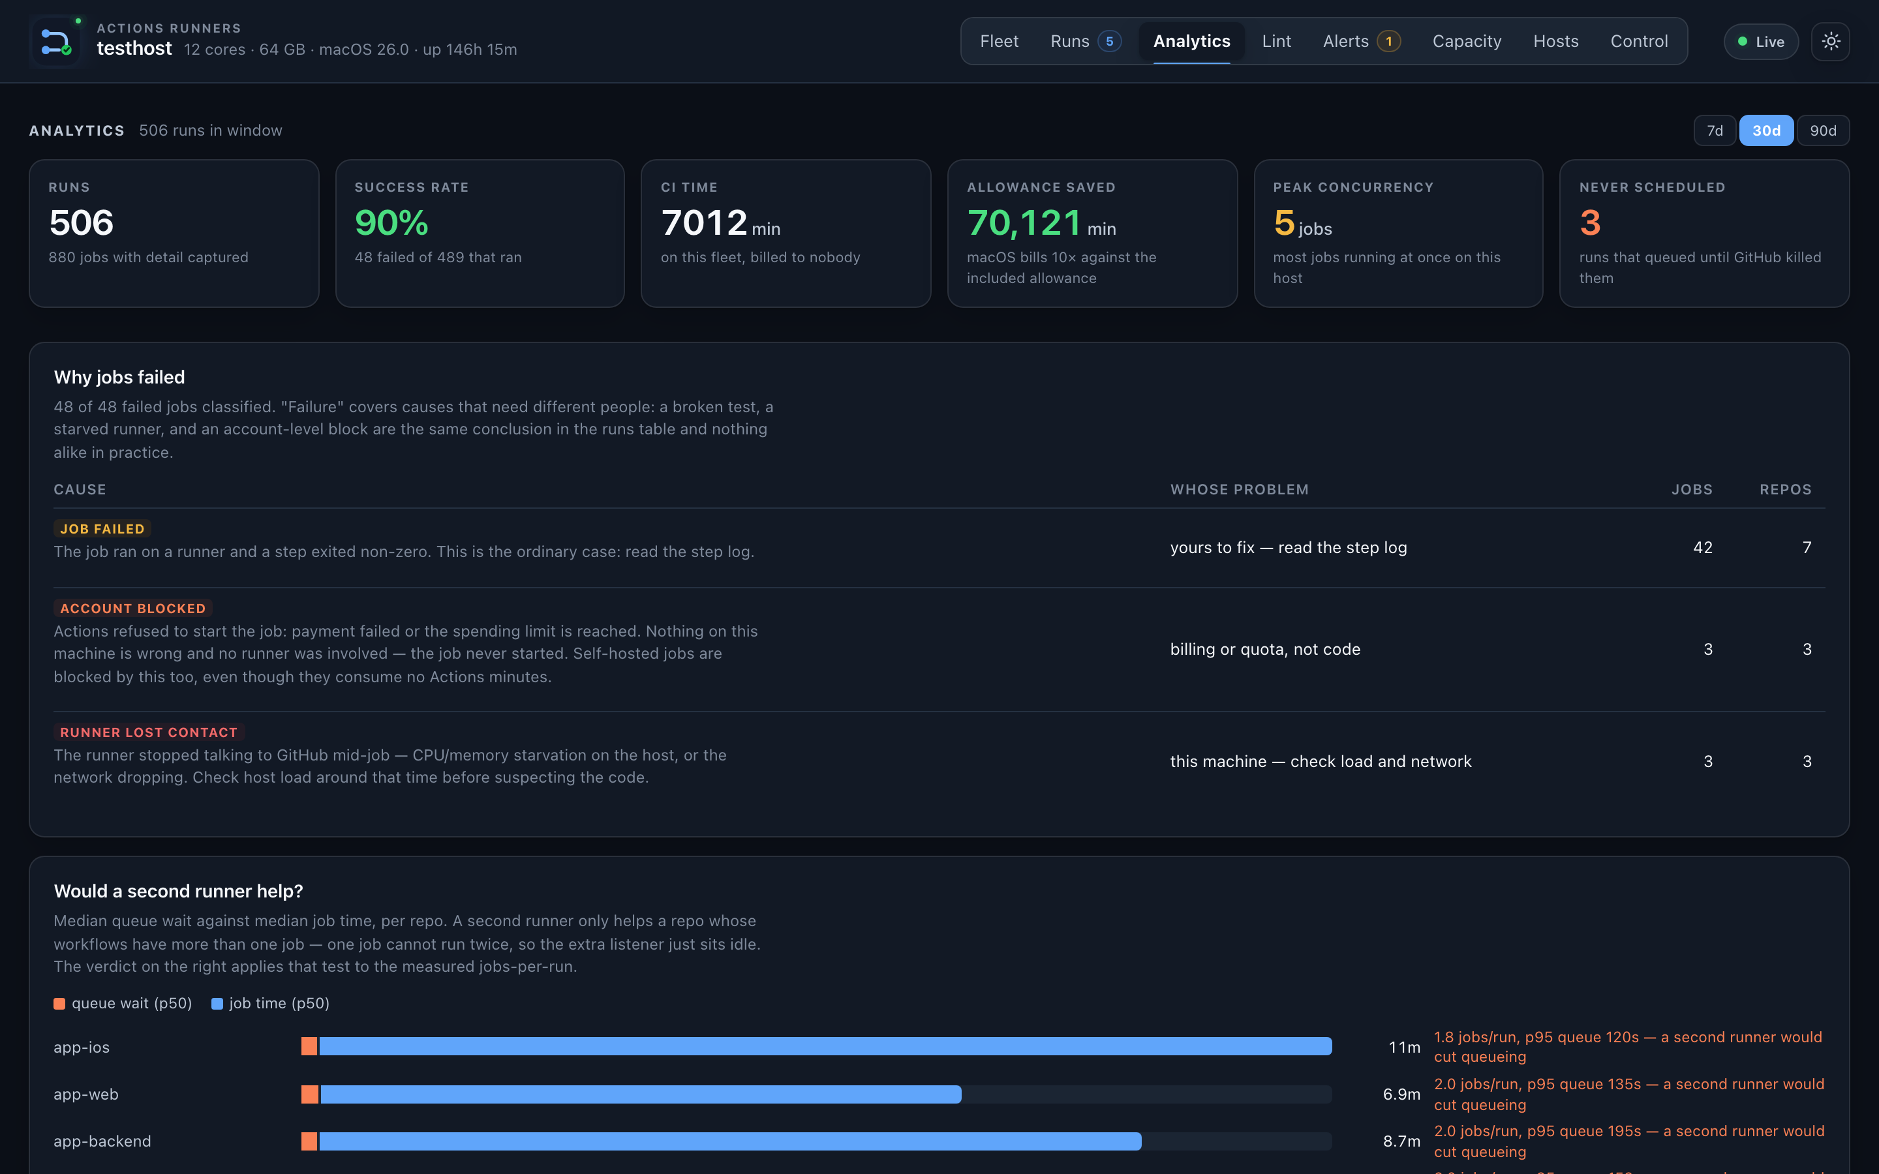Screen dimensions: 1879x1174
Task: Click the '2.0 jobs/run, p95 queue 135s' verdict
Action: coord(1628,1094)
